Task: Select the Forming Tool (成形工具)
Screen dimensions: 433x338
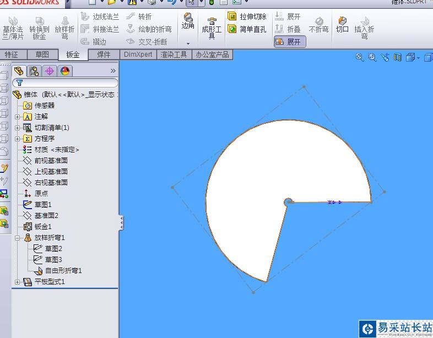Action: pyautogui.click(x=212, y=29)
